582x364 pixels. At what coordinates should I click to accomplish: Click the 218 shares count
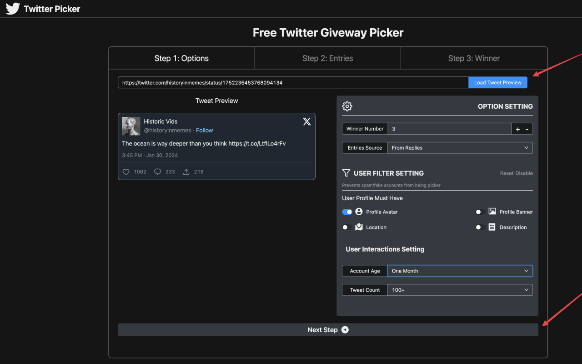point(199,172)
